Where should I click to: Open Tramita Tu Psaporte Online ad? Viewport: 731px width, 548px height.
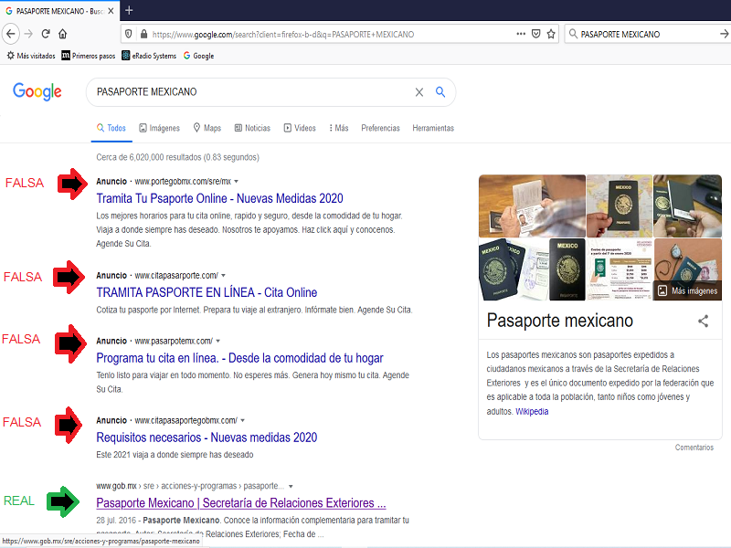(x=219, y=198)
